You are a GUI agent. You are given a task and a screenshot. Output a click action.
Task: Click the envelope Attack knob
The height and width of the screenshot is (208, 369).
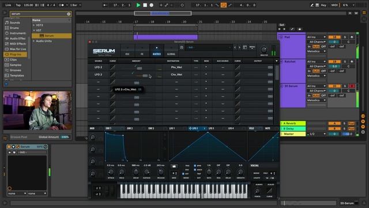click(x=111, y=172)
